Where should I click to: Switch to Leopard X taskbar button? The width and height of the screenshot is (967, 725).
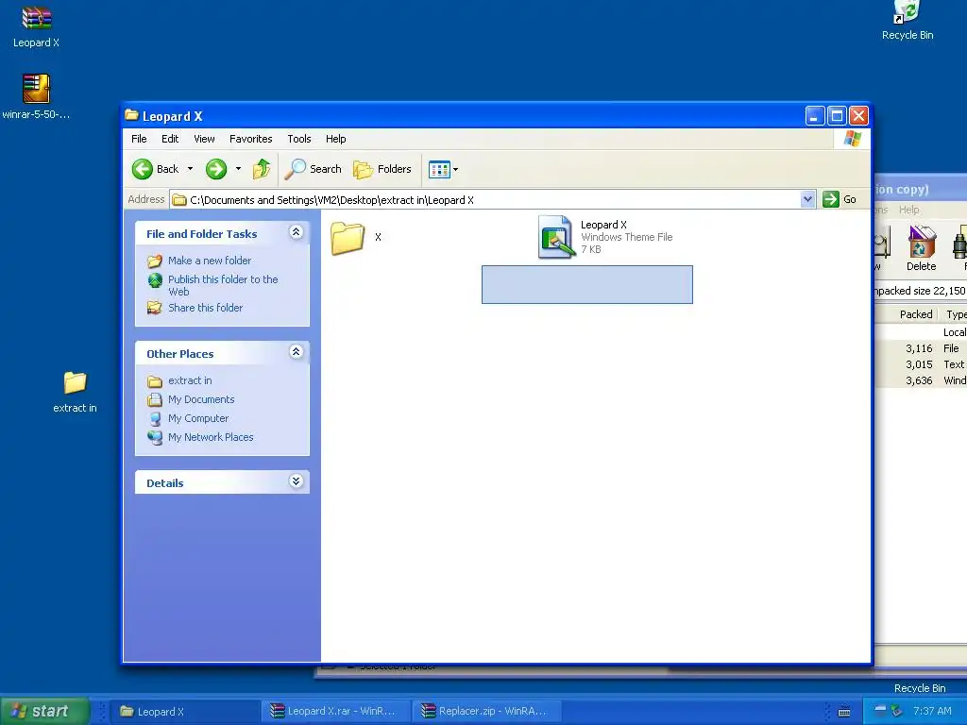[186, 712]
